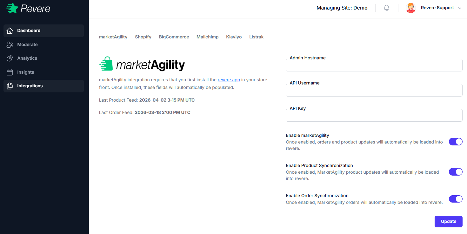Expand the Revere Support account dropdown
The width and height of the screenshot is (467, 234).
tap(460, 8)
